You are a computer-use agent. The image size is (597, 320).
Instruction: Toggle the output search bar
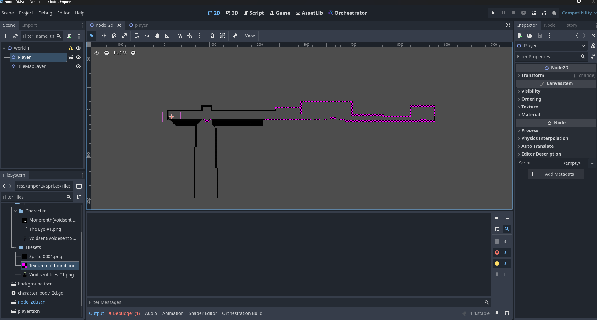[x=507, y=229]
